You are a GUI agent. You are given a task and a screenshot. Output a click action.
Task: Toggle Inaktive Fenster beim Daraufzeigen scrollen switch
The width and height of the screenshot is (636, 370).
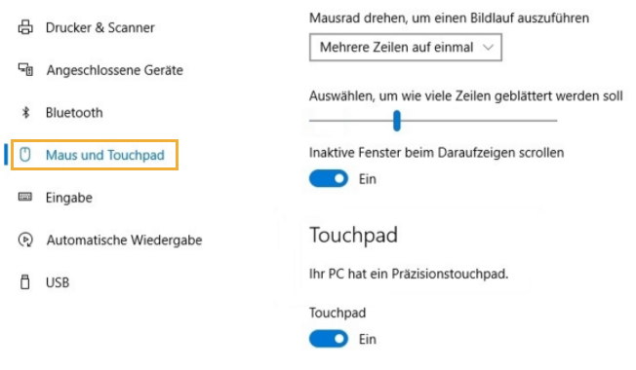coord(329,178)
